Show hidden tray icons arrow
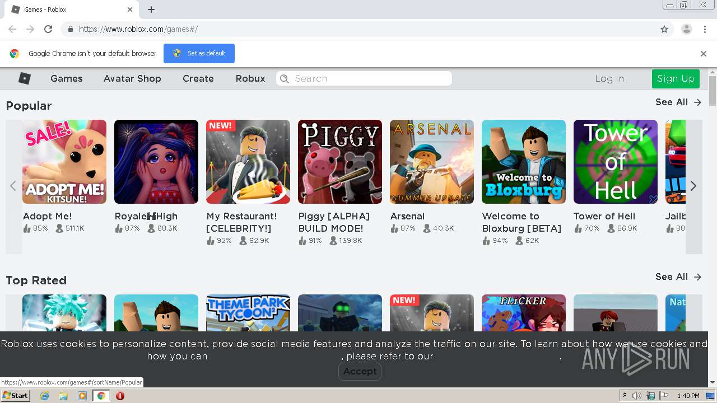The width and height of the screenshot is (717, 403). coord(625,396)
